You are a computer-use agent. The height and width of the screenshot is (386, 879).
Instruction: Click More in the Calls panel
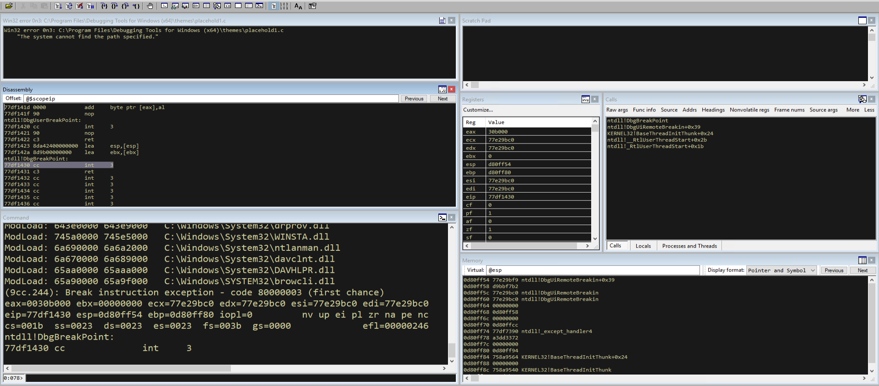click(x=853, y=110)
